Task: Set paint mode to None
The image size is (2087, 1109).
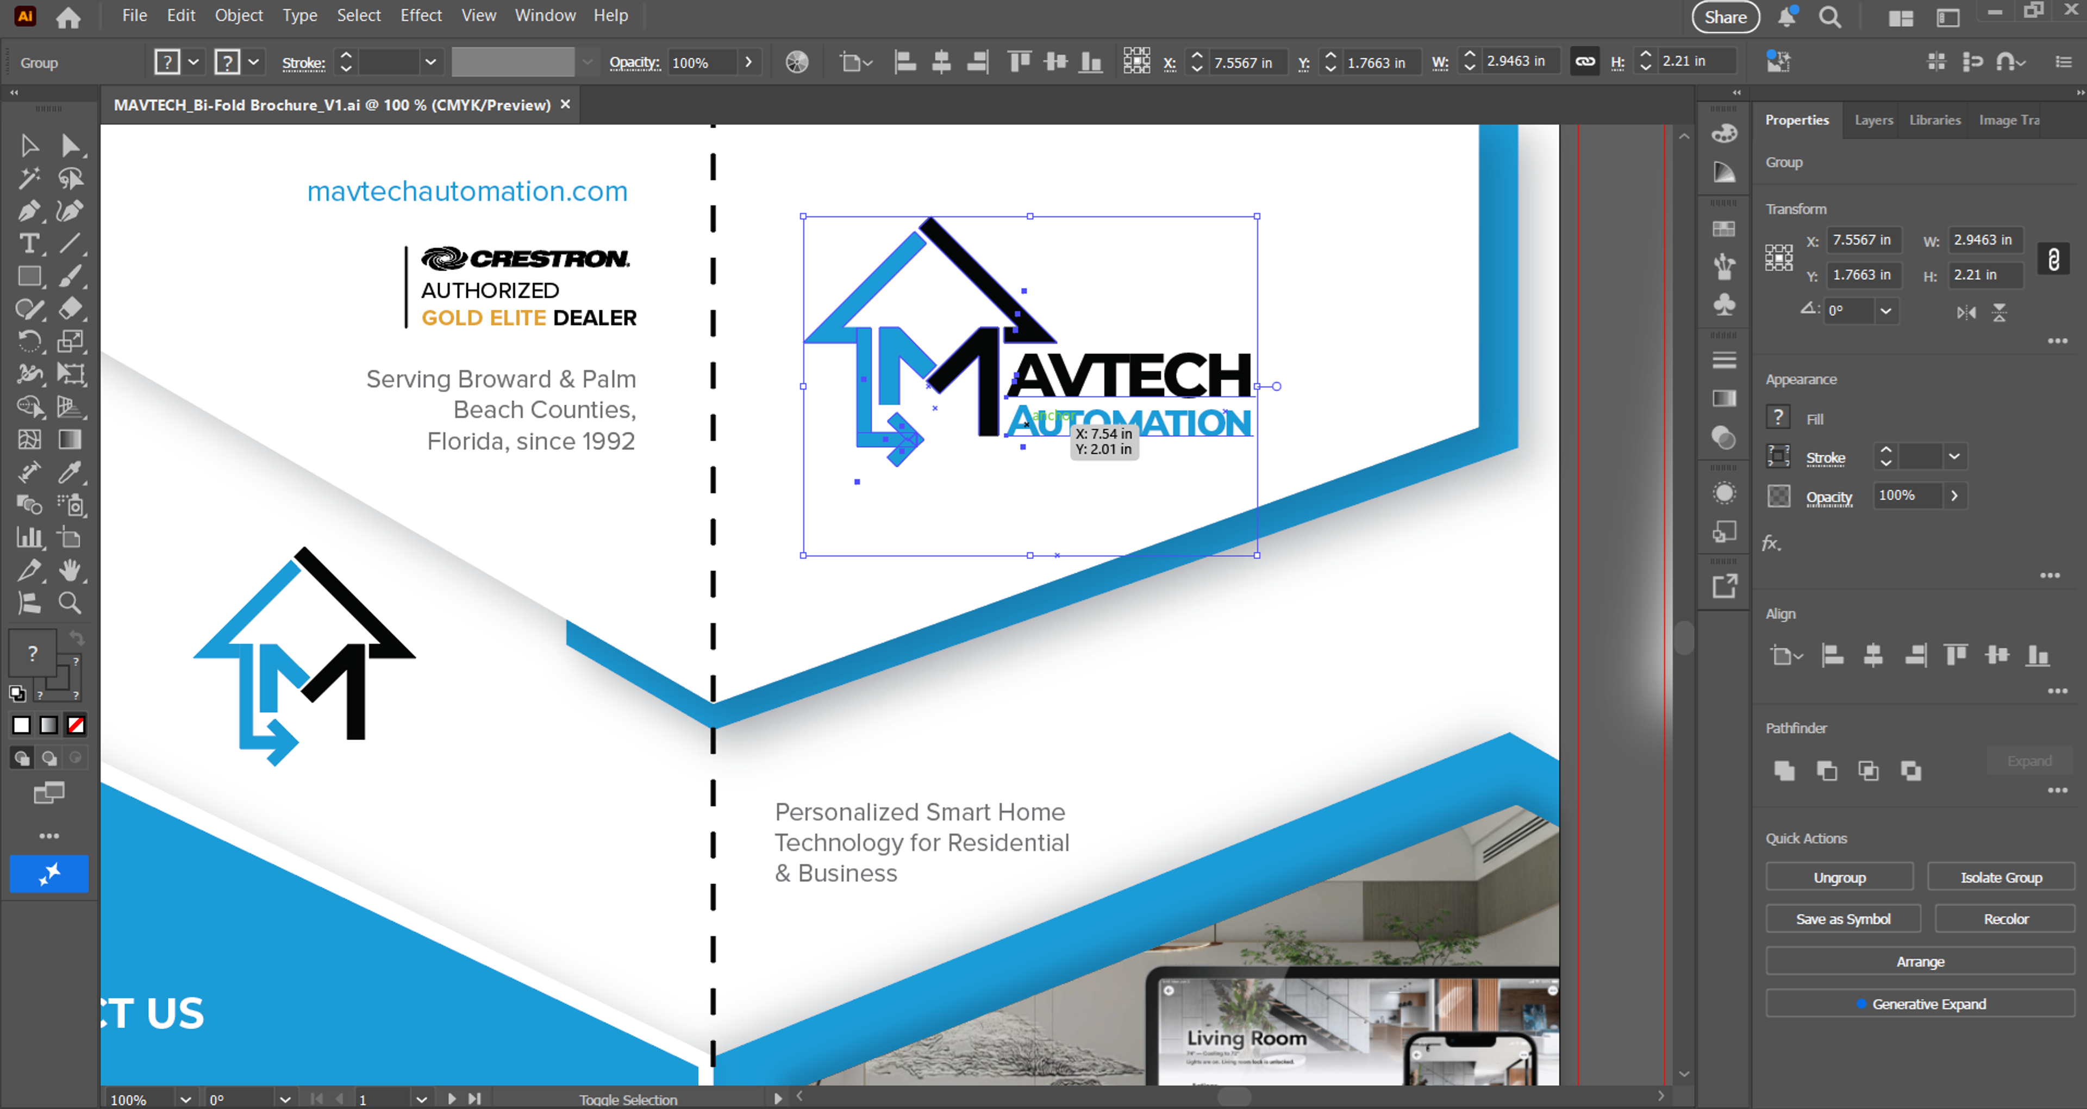Action: 76,725
